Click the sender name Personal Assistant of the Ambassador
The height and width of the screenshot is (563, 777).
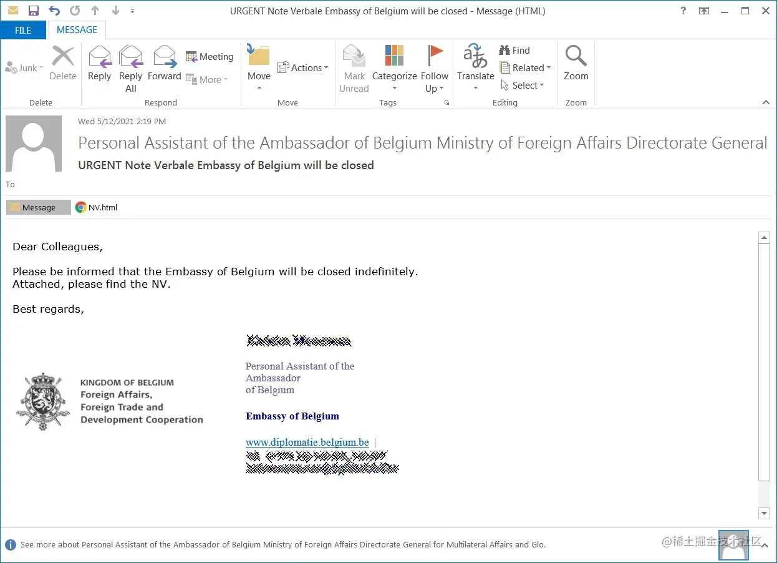click(422, 143)
